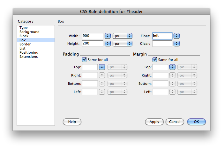Switch to the Border category

(x=25, y=44)
